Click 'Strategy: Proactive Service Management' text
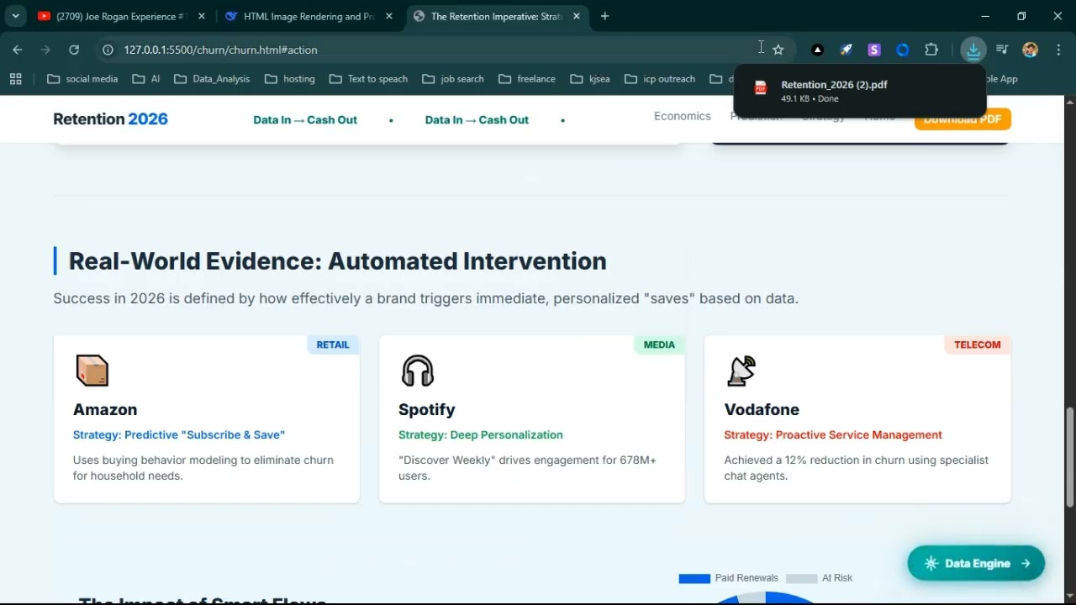The height and width of the screenshot is (605, 1076). point(833,435)
